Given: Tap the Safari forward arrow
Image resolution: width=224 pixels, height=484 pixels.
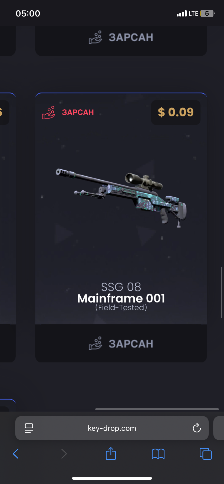Looking at the screenshot, I should [x=64, y=454].
